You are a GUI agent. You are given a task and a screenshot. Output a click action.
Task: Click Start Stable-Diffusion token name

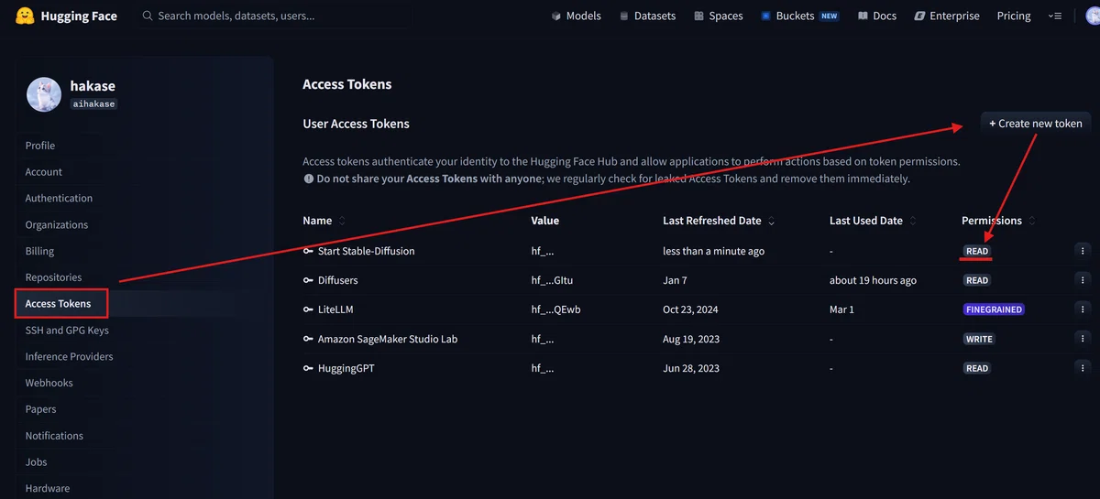pyautogui.click(x=366, y=251)
